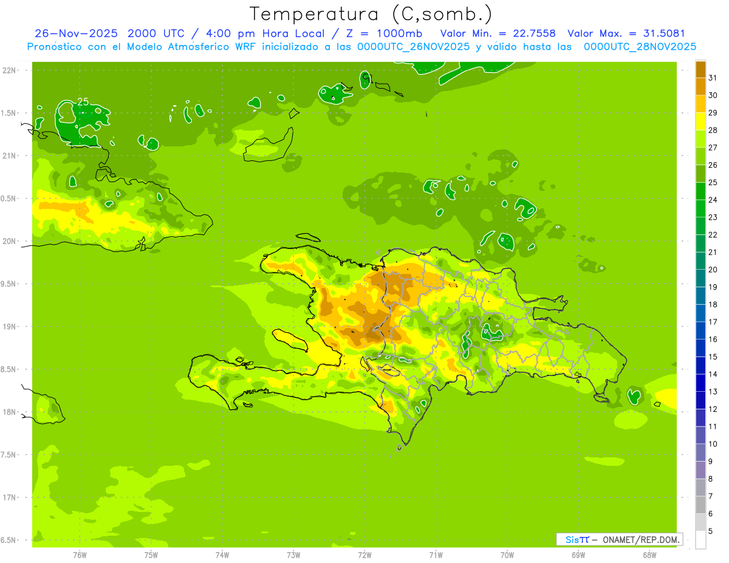This screenshot has height=563, width=729.
Task: Click the "17N" latitude label
Action: [x=9, y=498]
